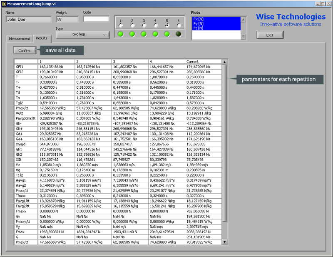Image resolution: width=333 pixels, height=257 pixels.
Task: Select Fx [N] in the Plots list
Action: (216, 19)
